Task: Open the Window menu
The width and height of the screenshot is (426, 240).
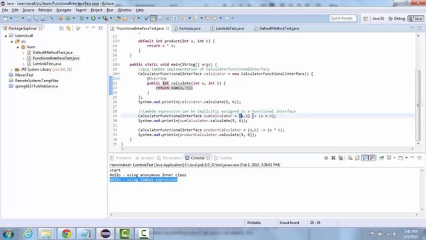Action: pyautogui.click(x=124, y=10)
